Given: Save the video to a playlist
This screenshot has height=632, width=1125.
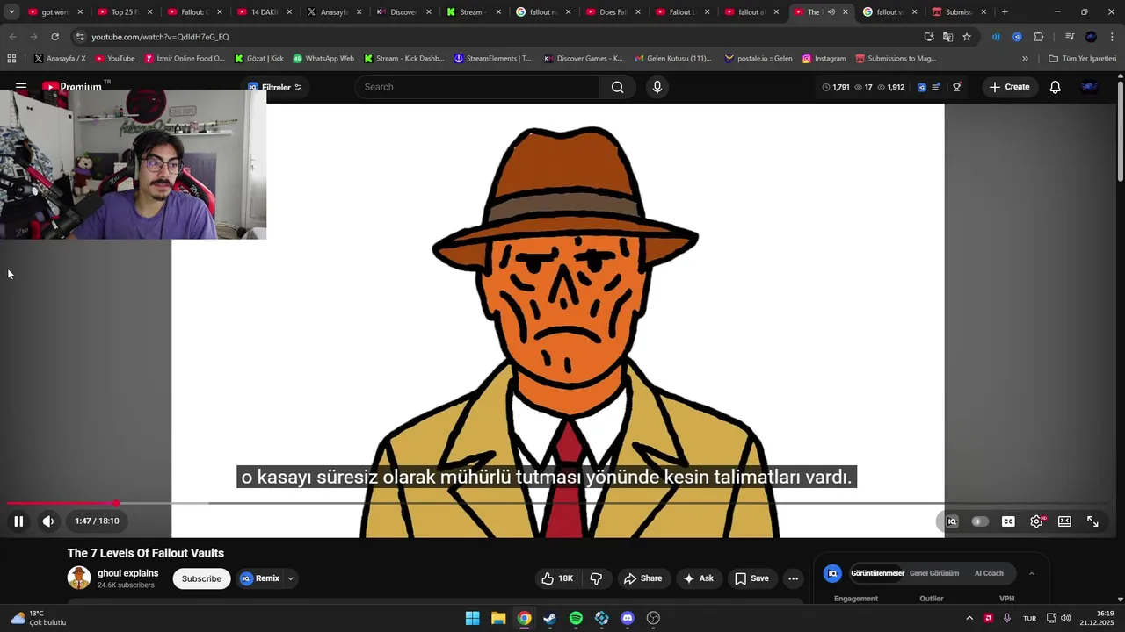Looking at the screenshot, I should 751,578.
